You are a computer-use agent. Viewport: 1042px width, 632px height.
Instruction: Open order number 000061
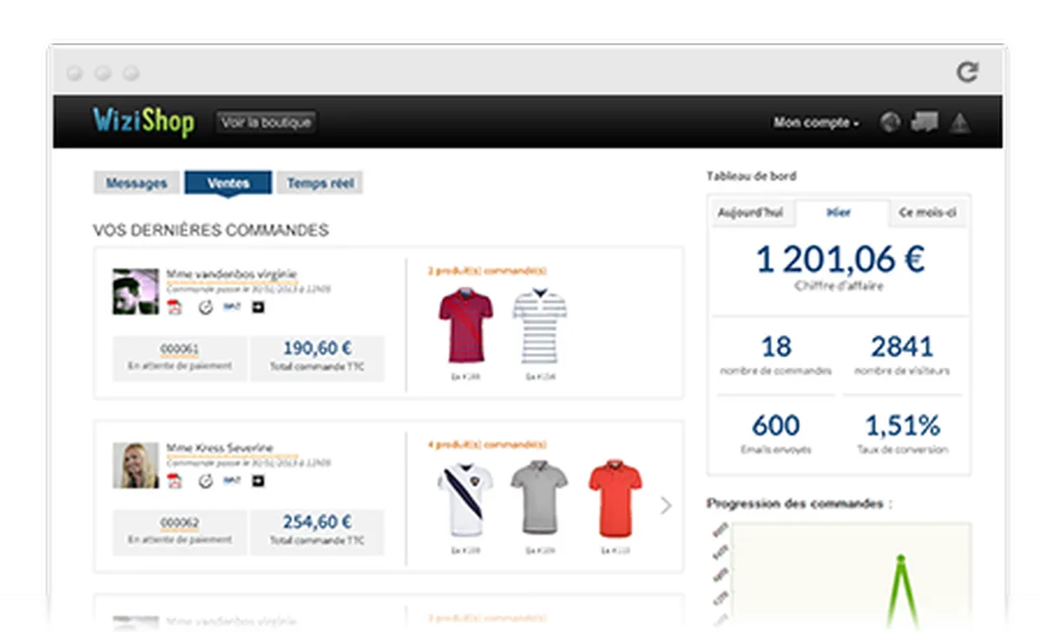pyautogui.click(x=180, y=350)
